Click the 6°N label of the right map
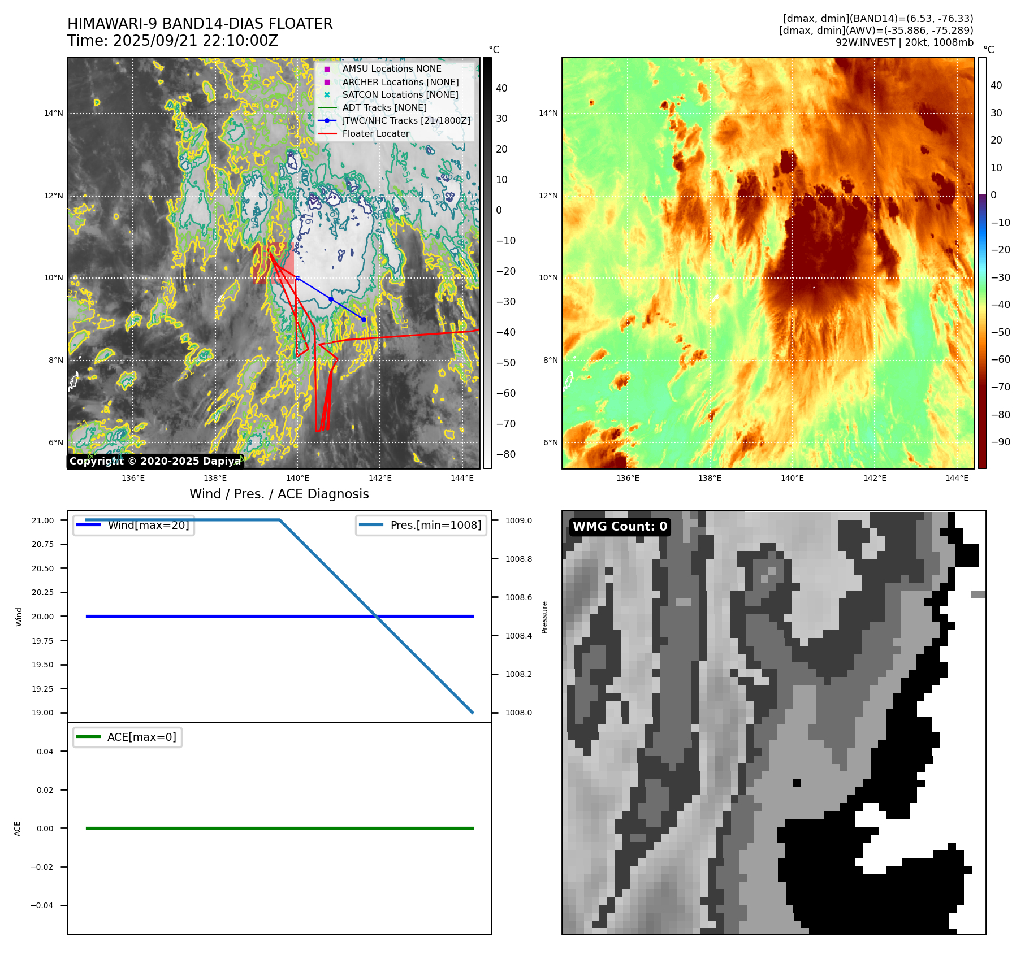 [x=551, y=442]
